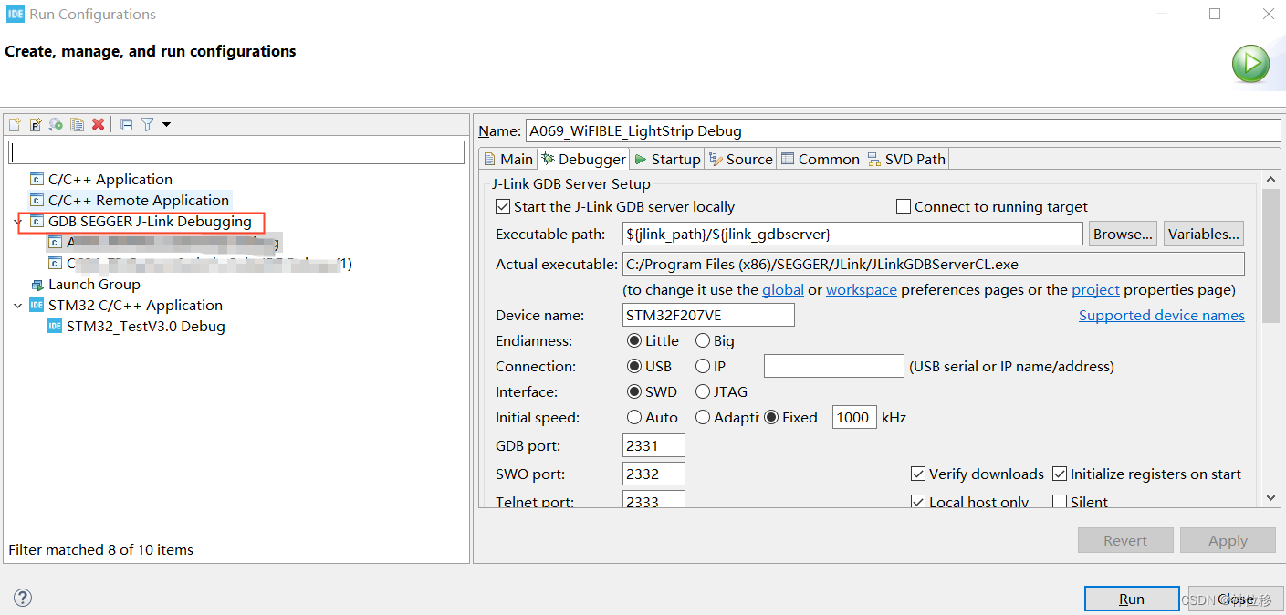Select the Big endianness option
This screenshot has height=615, width=1286.
click(702, 340)
